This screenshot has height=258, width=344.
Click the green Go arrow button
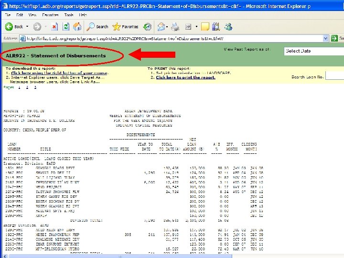coord(334,38)
